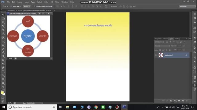Open File Explorer from taskbar
Screen dimensions: 197x110
point(68,107)
